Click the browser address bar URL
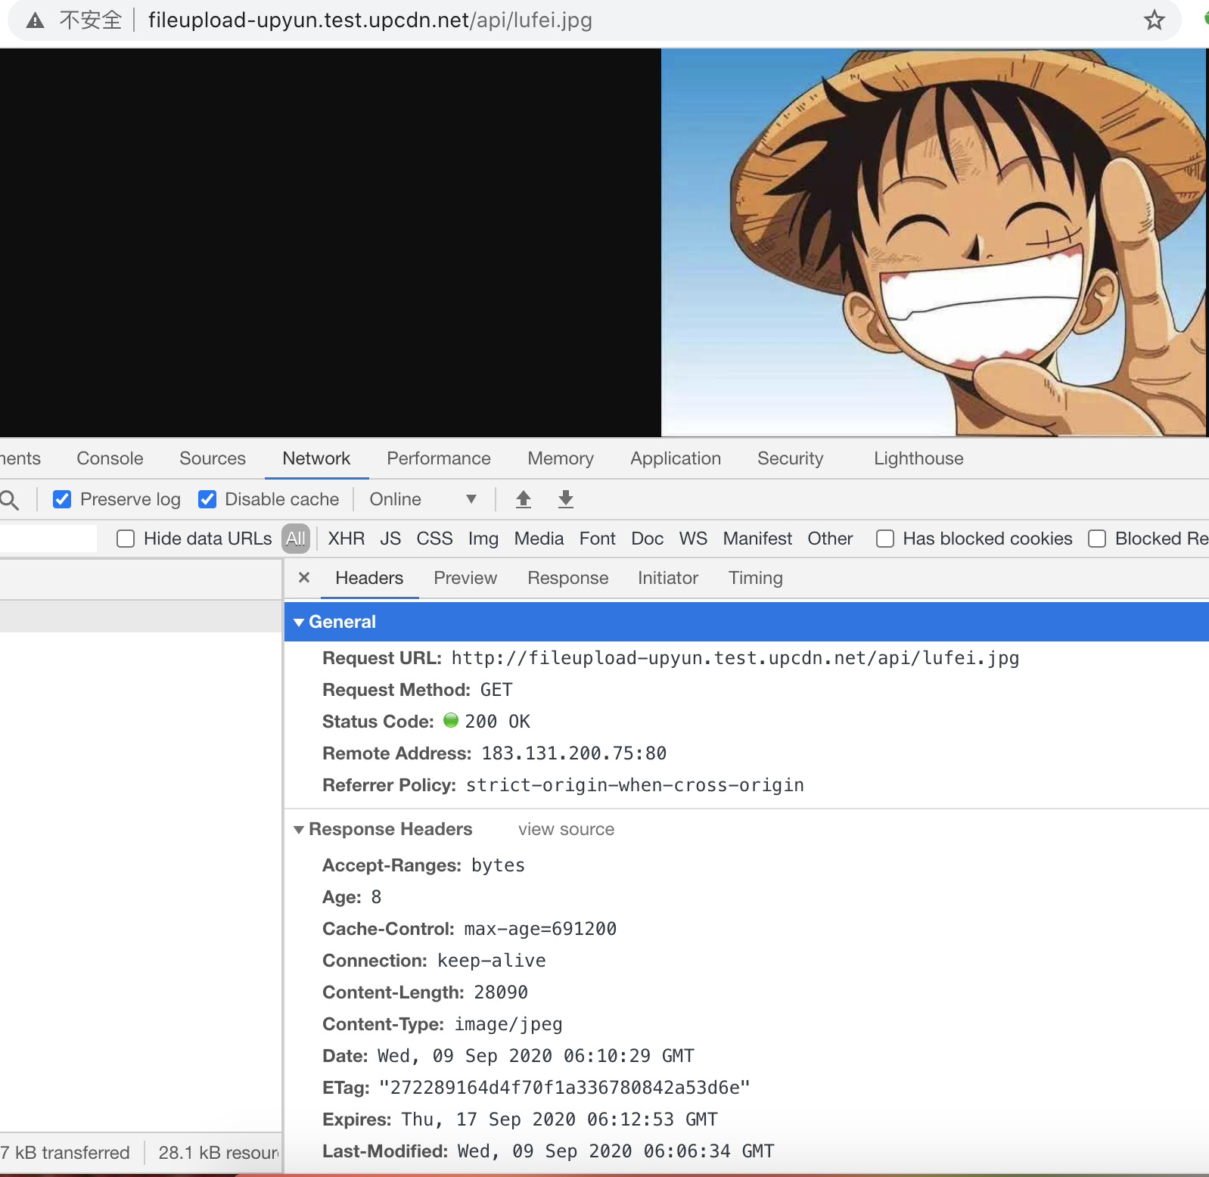This screenshot has width=1209, height=1177. pos(370,20)
